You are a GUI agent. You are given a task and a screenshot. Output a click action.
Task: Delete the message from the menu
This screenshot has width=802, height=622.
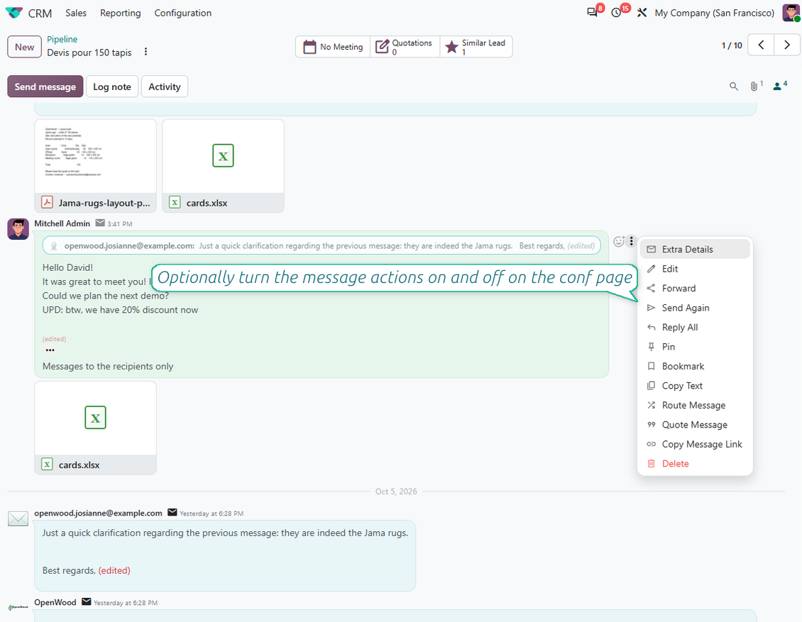pyautogui.click(x=695, y=464)
